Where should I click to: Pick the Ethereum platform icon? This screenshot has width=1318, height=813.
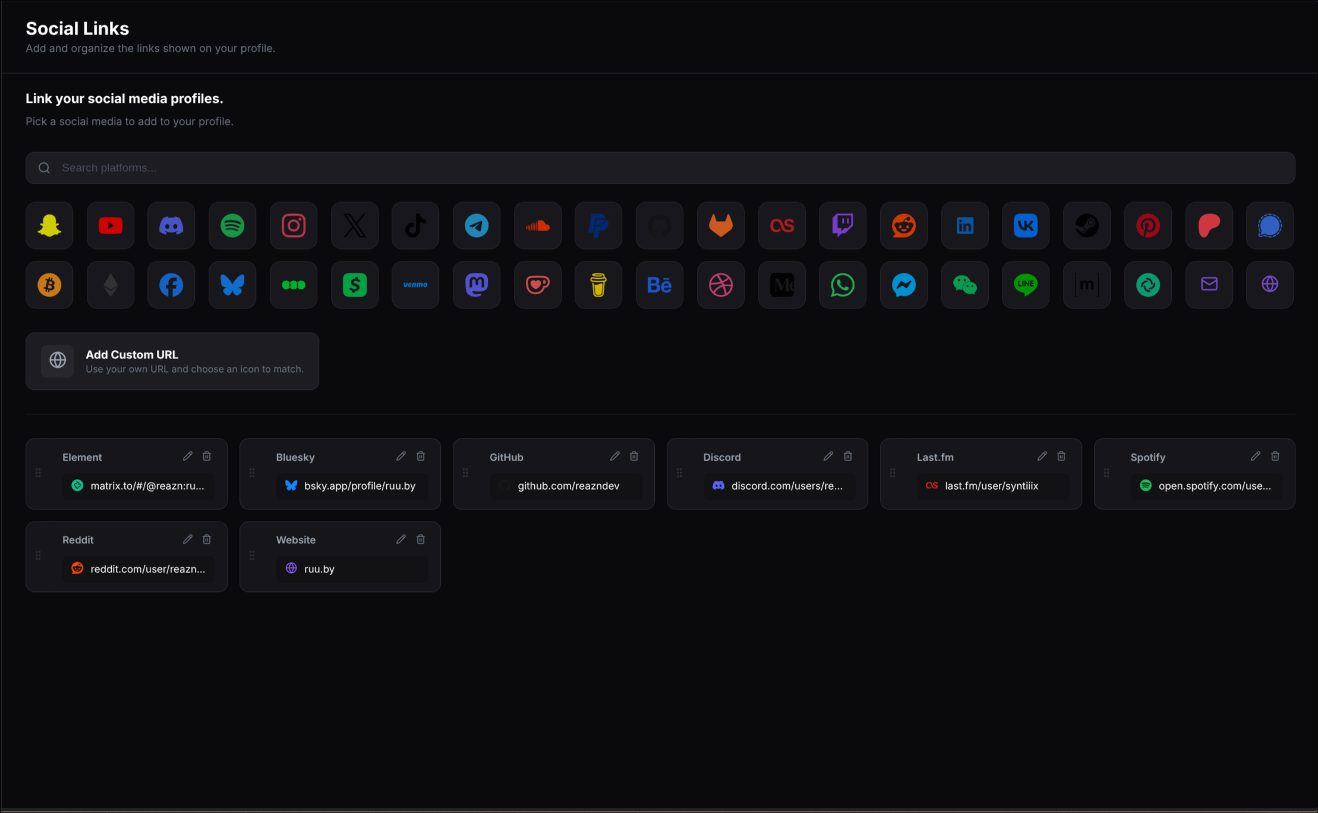(x=111, y=285)
